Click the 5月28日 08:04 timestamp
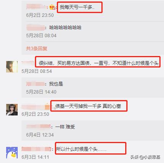The image size is (164, 163). (x=41, y=36)
